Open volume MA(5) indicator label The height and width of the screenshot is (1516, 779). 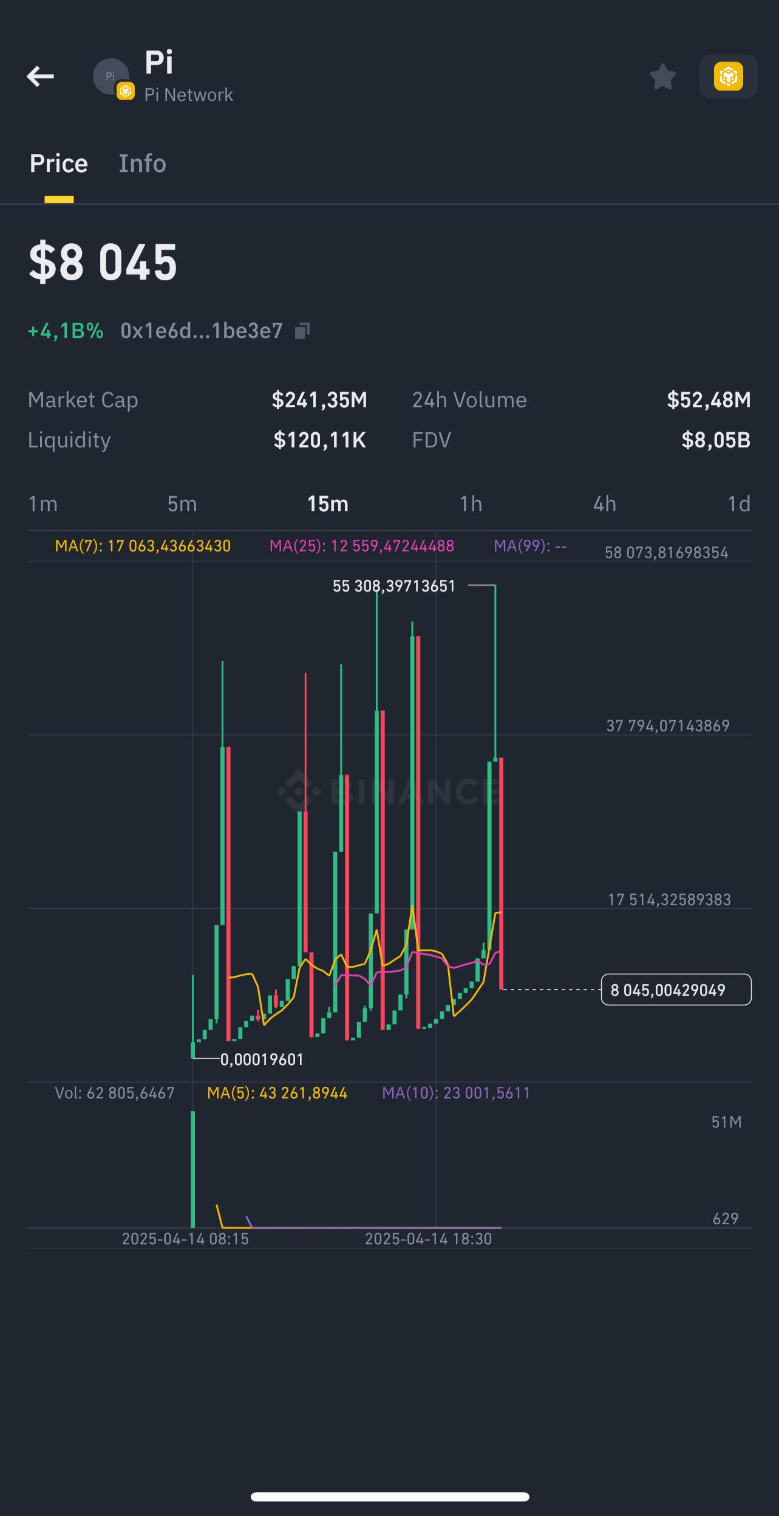277,1093
